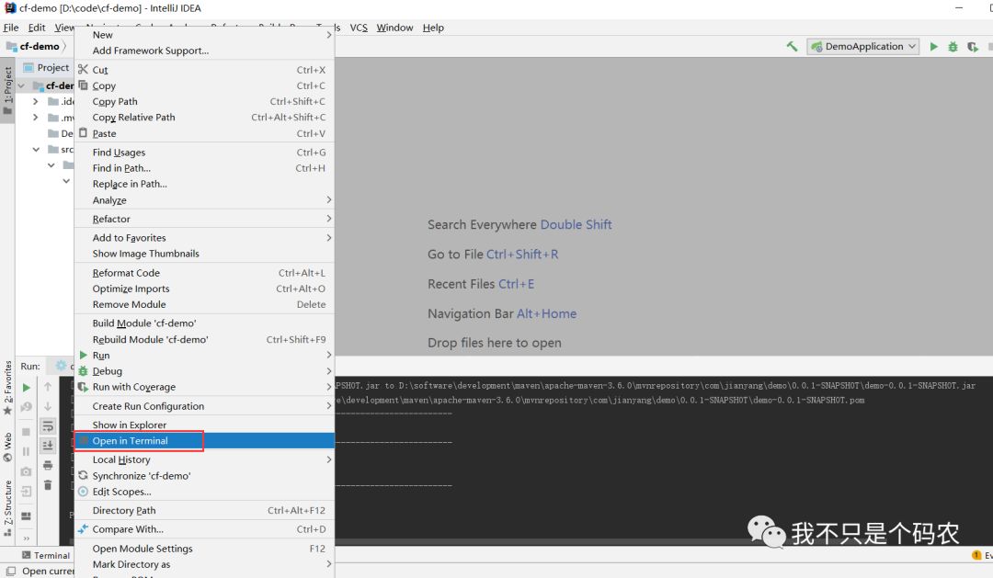Open the File menu
Image resolution: width=993 pixels, height=578 pixels.
[x=11, y=28]
